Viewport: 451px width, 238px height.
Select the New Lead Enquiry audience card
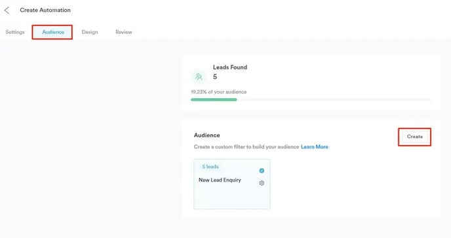232,184
